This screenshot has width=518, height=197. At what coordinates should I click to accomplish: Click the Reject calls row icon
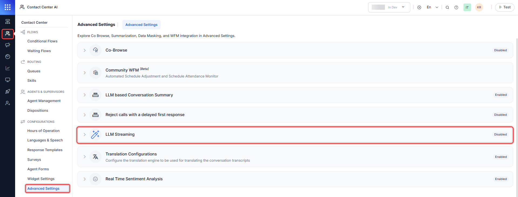coord(95,115)
